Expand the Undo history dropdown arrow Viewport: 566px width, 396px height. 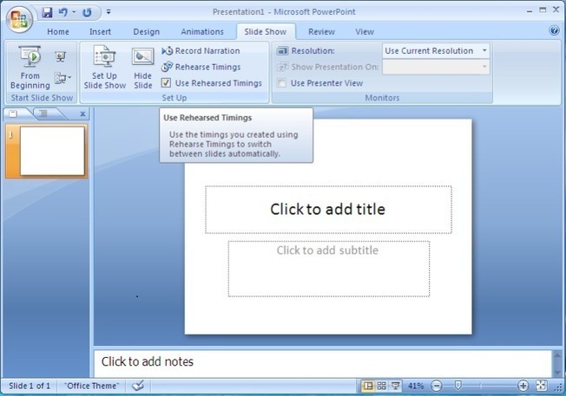[74, 12]
